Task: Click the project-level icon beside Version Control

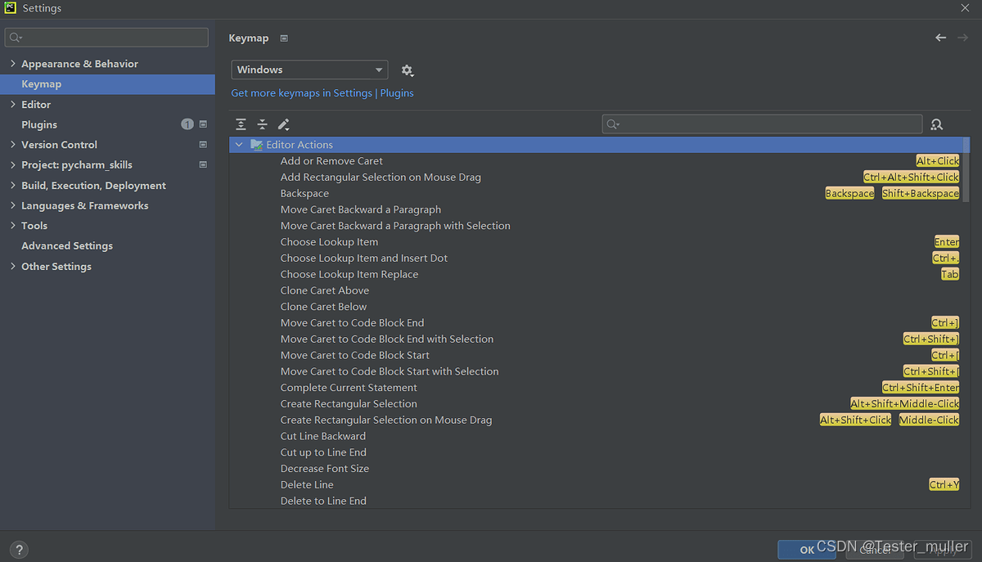Action: coord(203,145)
